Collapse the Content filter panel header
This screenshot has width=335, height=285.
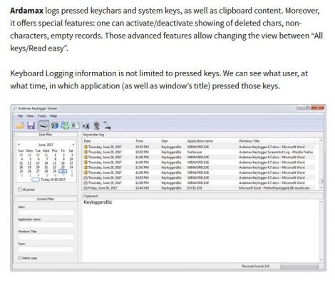(x=46, y=199)
